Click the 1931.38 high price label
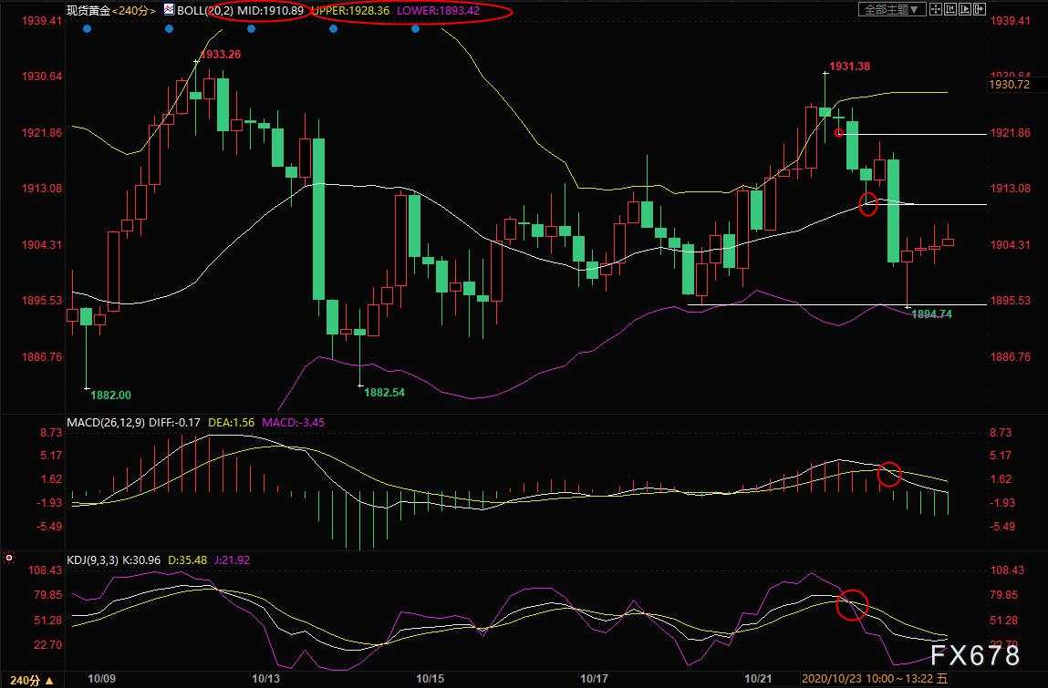This screenshot has height=688, width=1048. [x=849, y=67]
